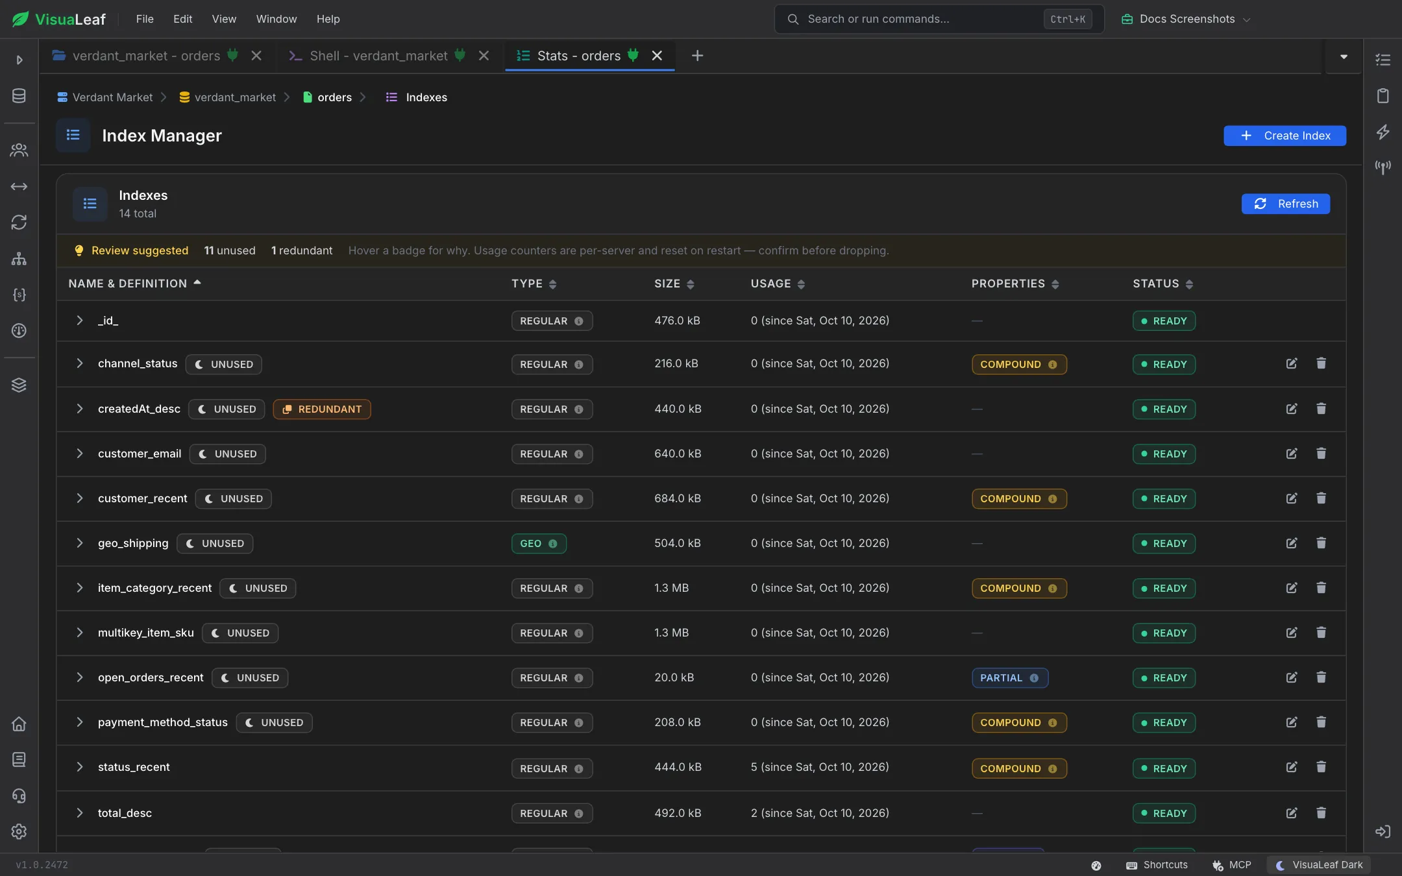Open the headset support icon
The image size is (1402, 876).
(19, 796)
